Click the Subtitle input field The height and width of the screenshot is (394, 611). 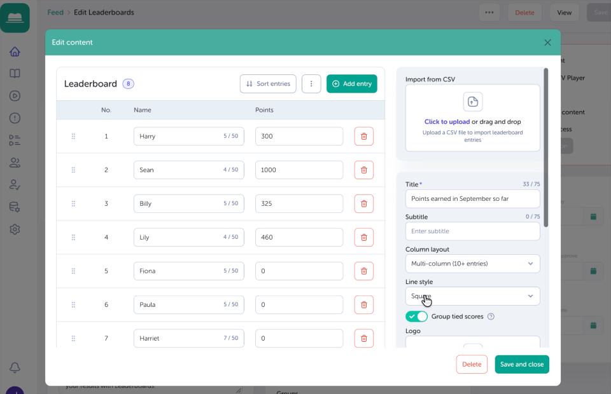coord(473,231)
